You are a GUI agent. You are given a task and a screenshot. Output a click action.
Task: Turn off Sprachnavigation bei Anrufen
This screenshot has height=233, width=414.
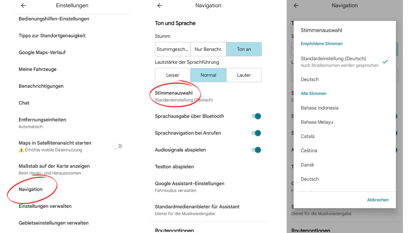pyautogui.click(x=256, y=133)
